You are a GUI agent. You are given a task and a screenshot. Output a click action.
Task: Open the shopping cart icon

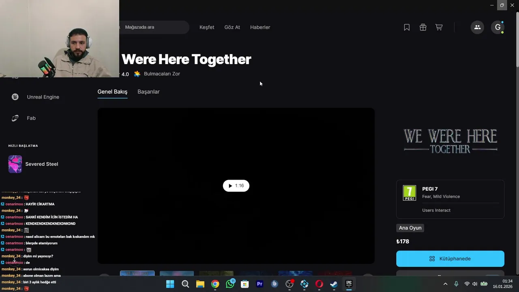(x=439, y=27)
